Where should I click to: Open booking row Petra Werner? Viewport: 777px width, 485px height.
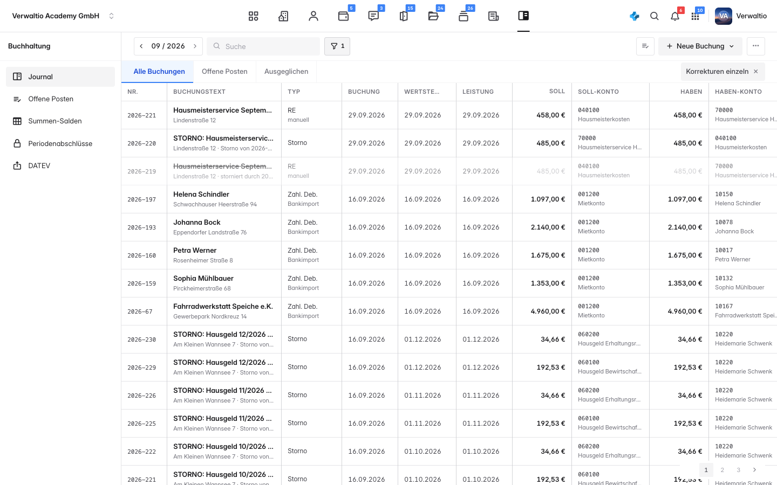pos(449,255)
